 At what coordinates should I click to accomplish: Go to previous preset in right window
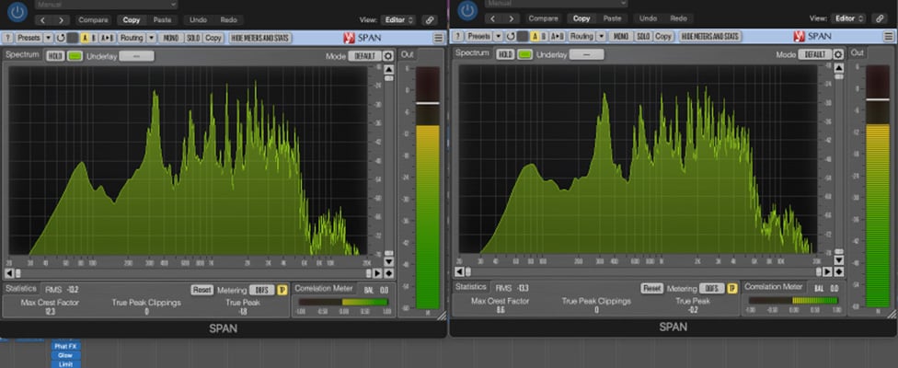[493, 18]
